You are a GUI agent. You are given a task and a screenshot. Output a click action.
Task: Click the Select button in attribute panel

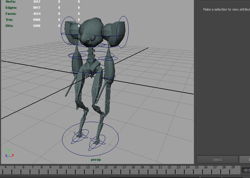[218, 160]
